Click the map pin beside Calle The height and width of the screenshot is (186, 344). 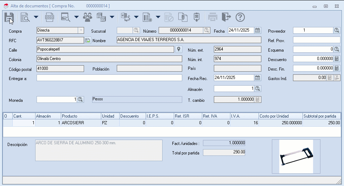point(179,49)
